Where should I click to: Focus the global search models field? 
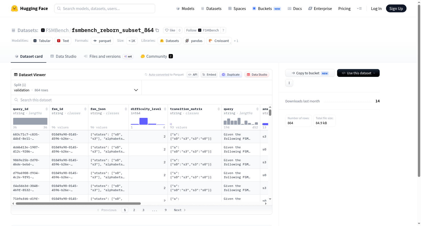pos(105,8)
